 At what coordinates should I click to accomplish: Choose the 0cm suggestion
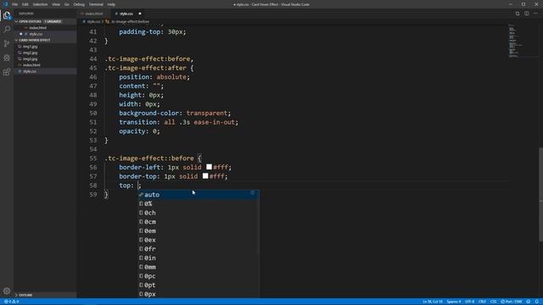(199, 222)
